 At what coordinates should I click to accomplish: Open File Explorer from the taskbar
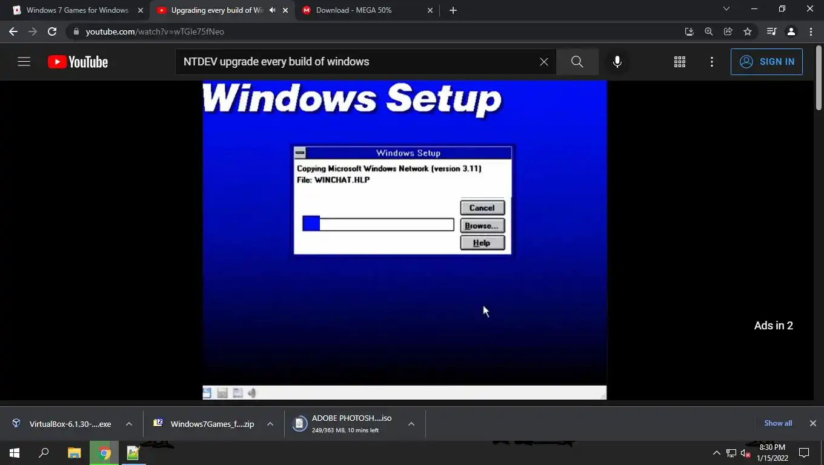click(x=75, y=453)
